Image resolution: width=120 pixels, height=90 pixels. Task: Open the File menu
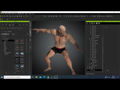coord(1,14)
